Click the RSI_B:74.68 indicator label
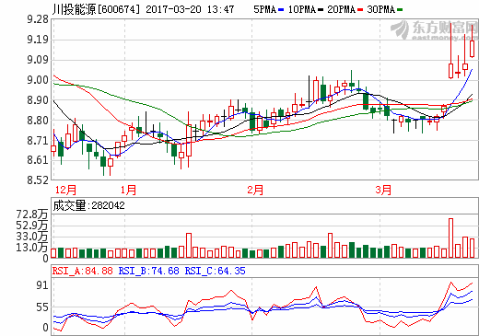Viewport: 479px width, 336px height. 148,271
